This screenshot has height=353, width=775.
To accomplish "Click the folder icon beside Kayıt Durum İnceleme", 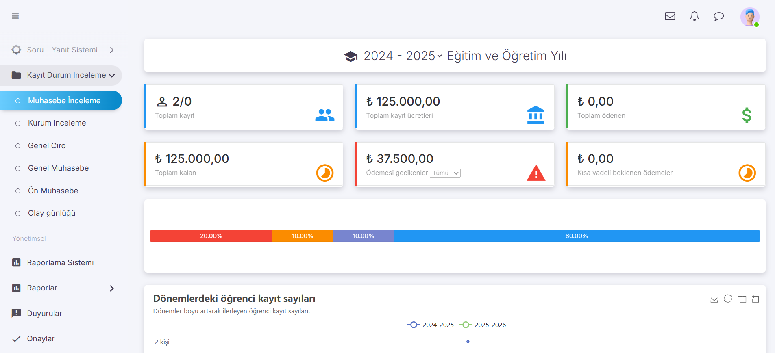I will (x=16, y=75).
